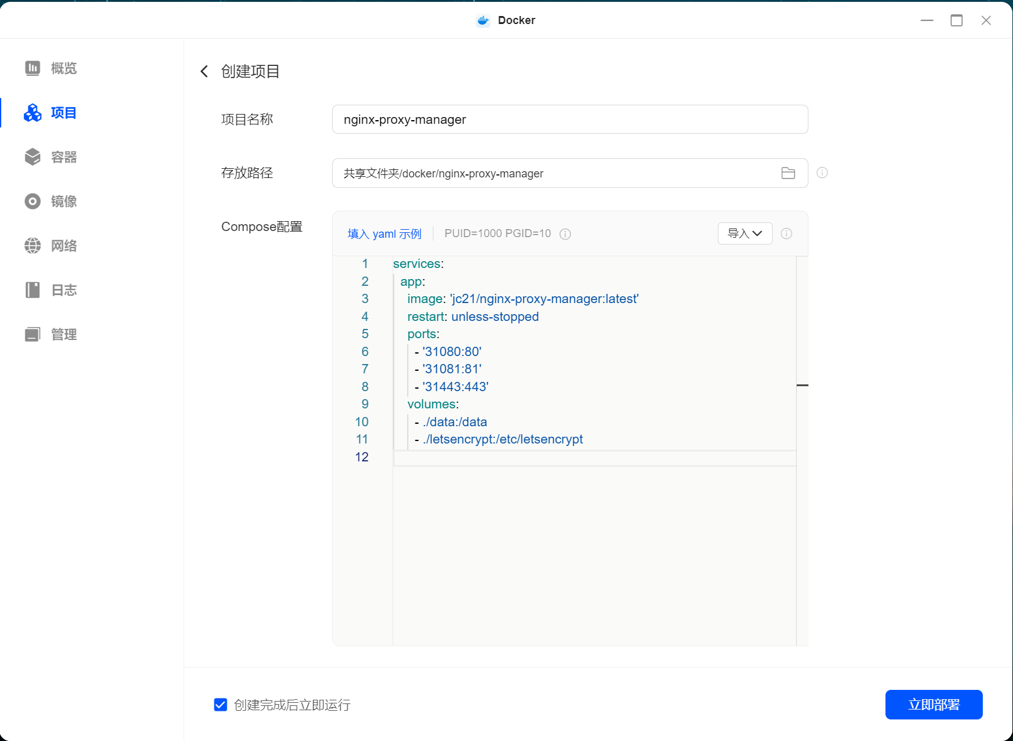Select the 项目 projects menu item
Image resolution: width=1013 pixels, height=741 pixels.
[x=63, y=113]
